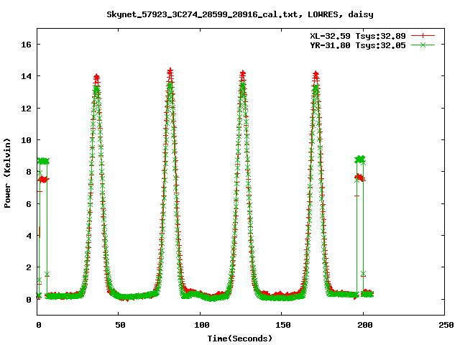
Task: Click the x-axis tick label 250
Action: [x=446, y=325]
